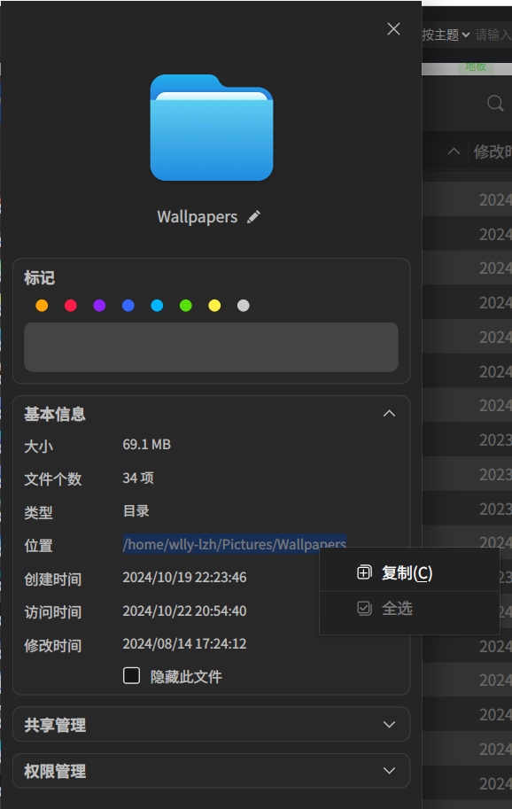Click modified time 2024/08/14 17:24:12
The height and width of the screenshot is (809, 512).
tap(184, 644)
